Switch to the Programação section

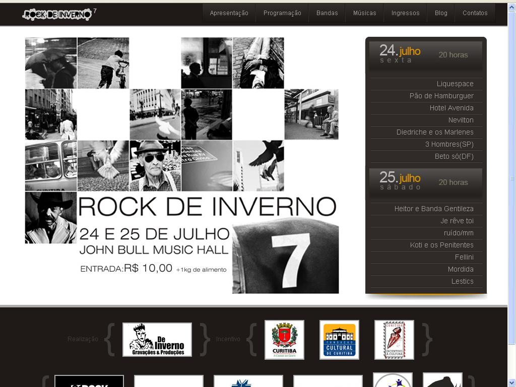coord(282,13)
